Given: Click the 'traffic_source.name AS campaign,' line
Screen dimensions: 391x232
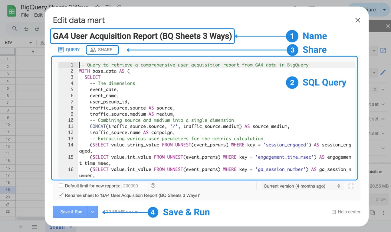Looking at the screenshot, I should click(133, 133).
